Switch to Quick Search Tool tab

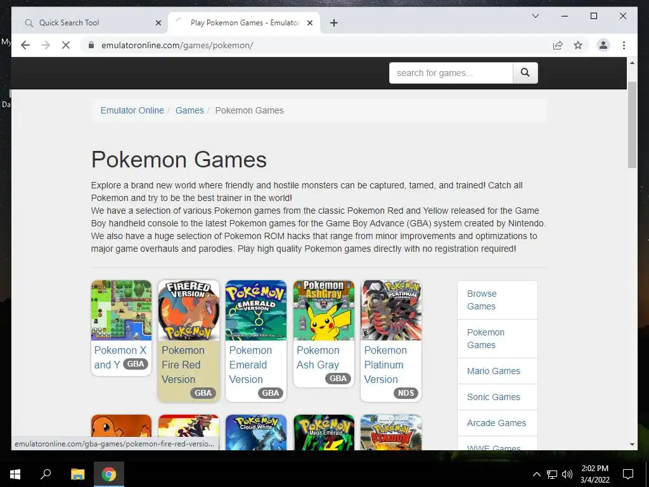pos(90,23)
